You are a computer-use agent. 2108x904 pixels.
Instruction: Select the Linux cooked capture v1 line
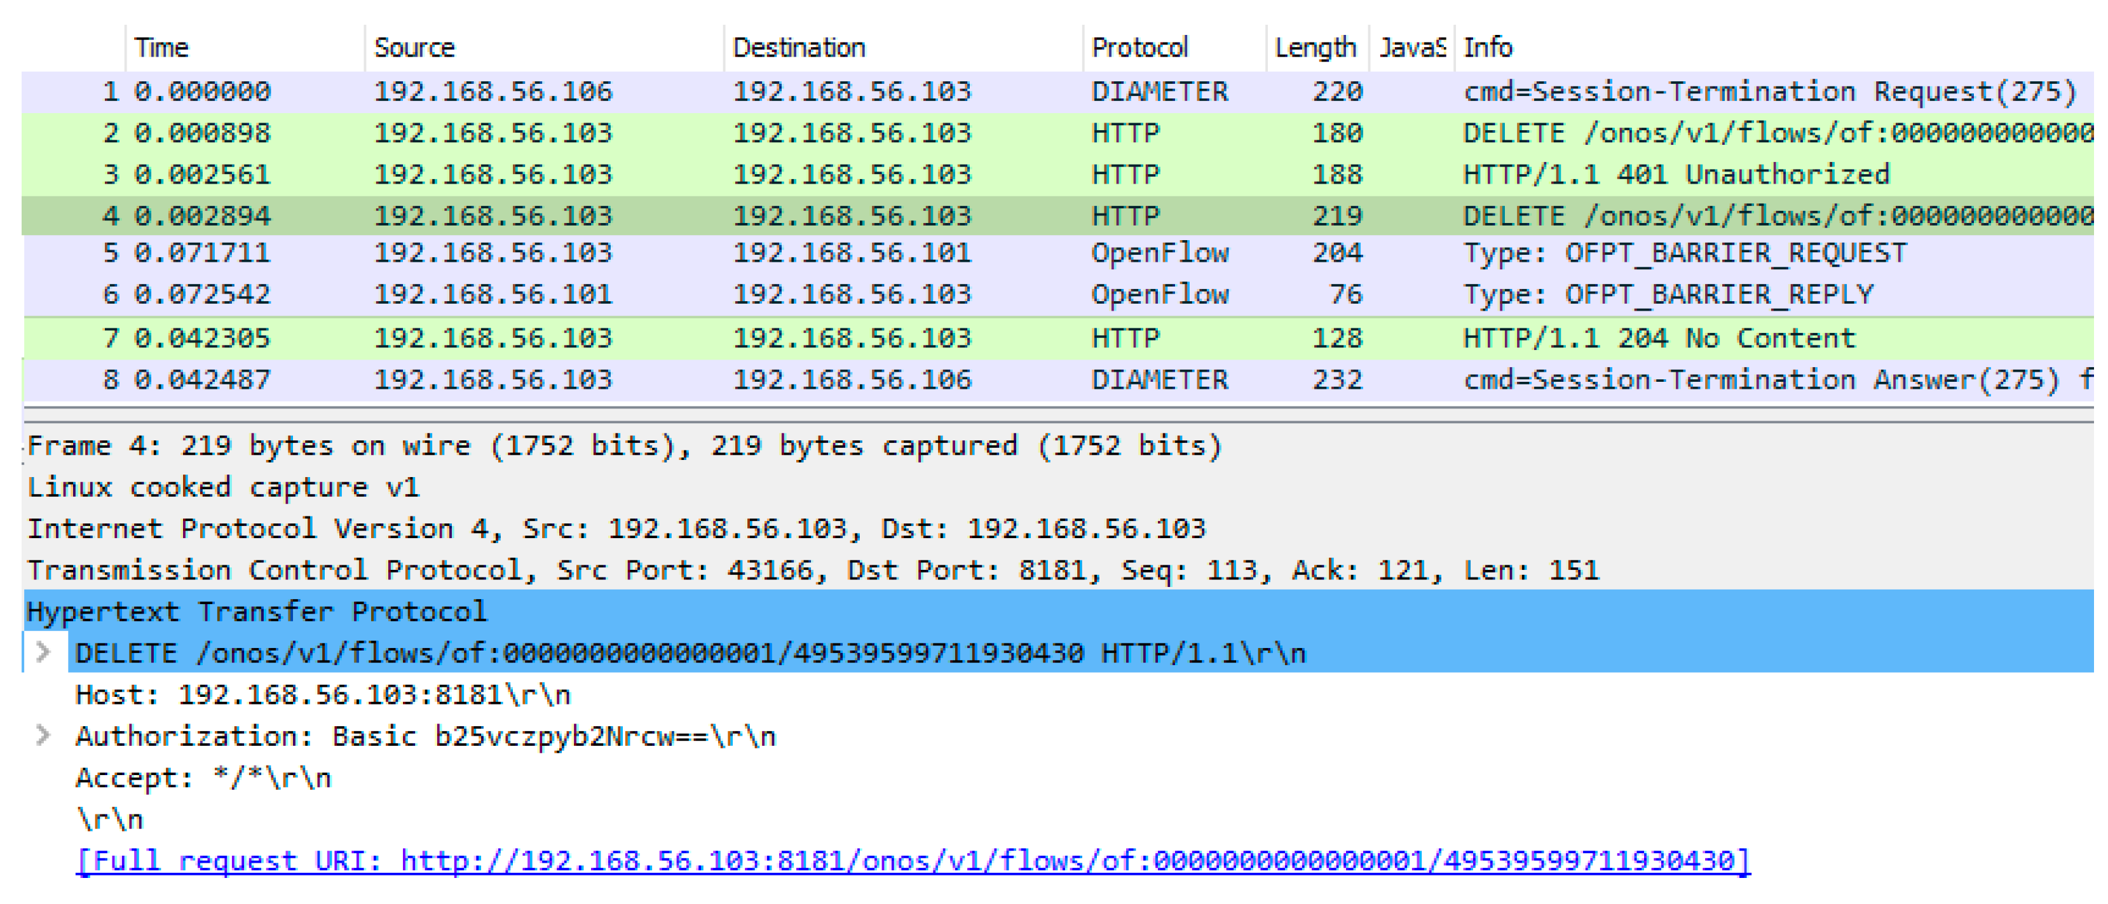[222, 488]
